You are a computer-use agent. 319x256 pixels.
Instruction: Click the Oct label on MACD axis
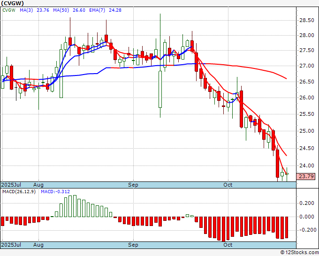228,245
